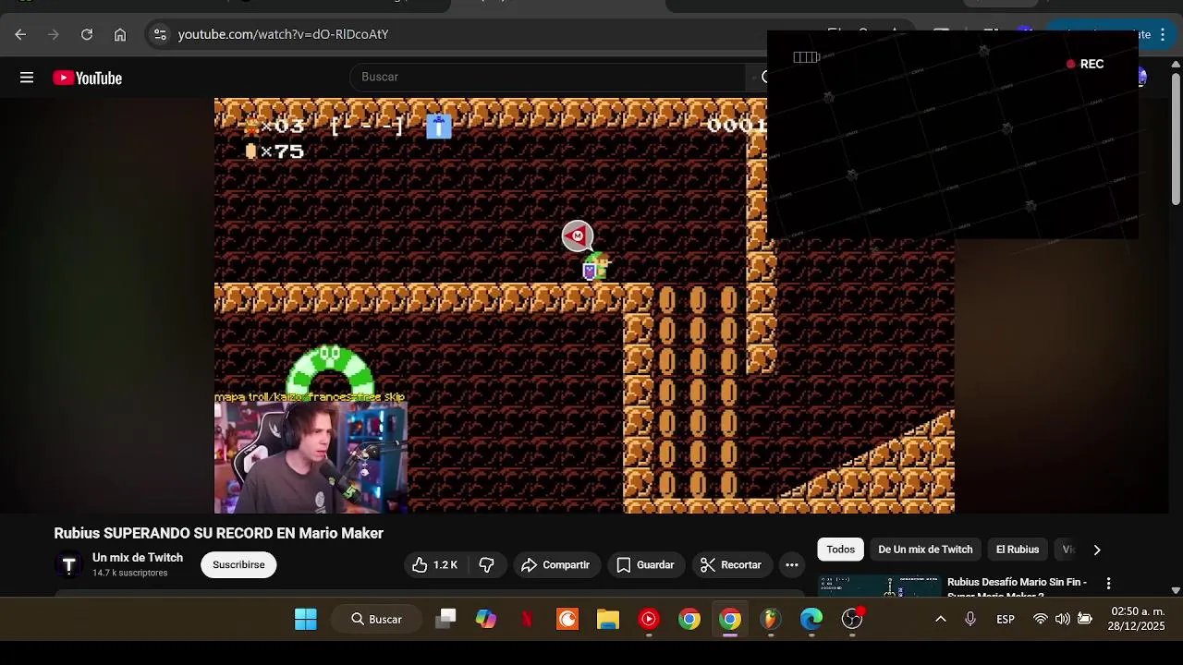Open Task View from the taskbar
The width and height of the screenshot is (1183, 665).
click(x=445, y=619)
